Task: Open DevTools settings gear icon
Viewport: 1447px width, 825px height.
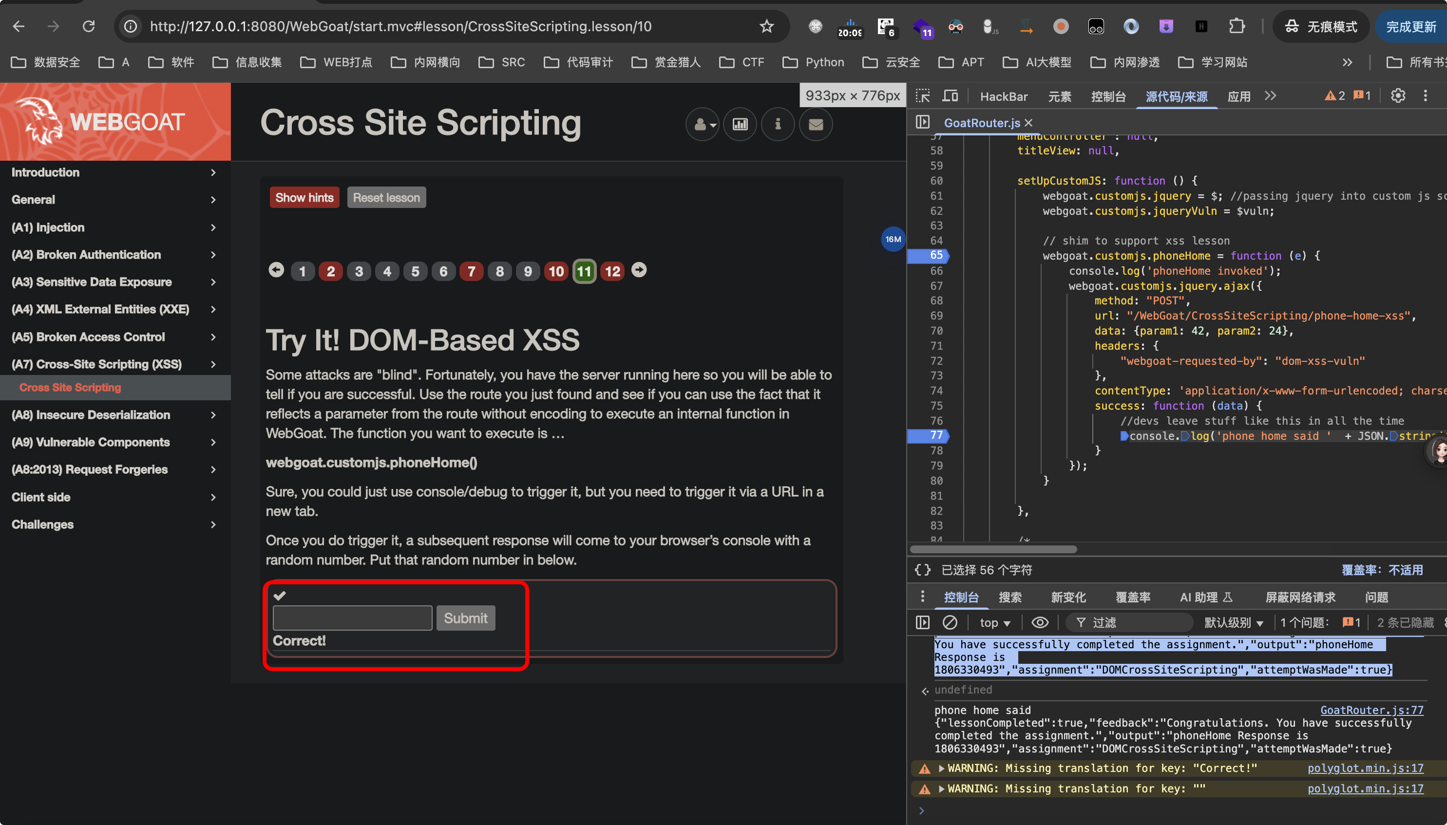Action: [1398, 96]
